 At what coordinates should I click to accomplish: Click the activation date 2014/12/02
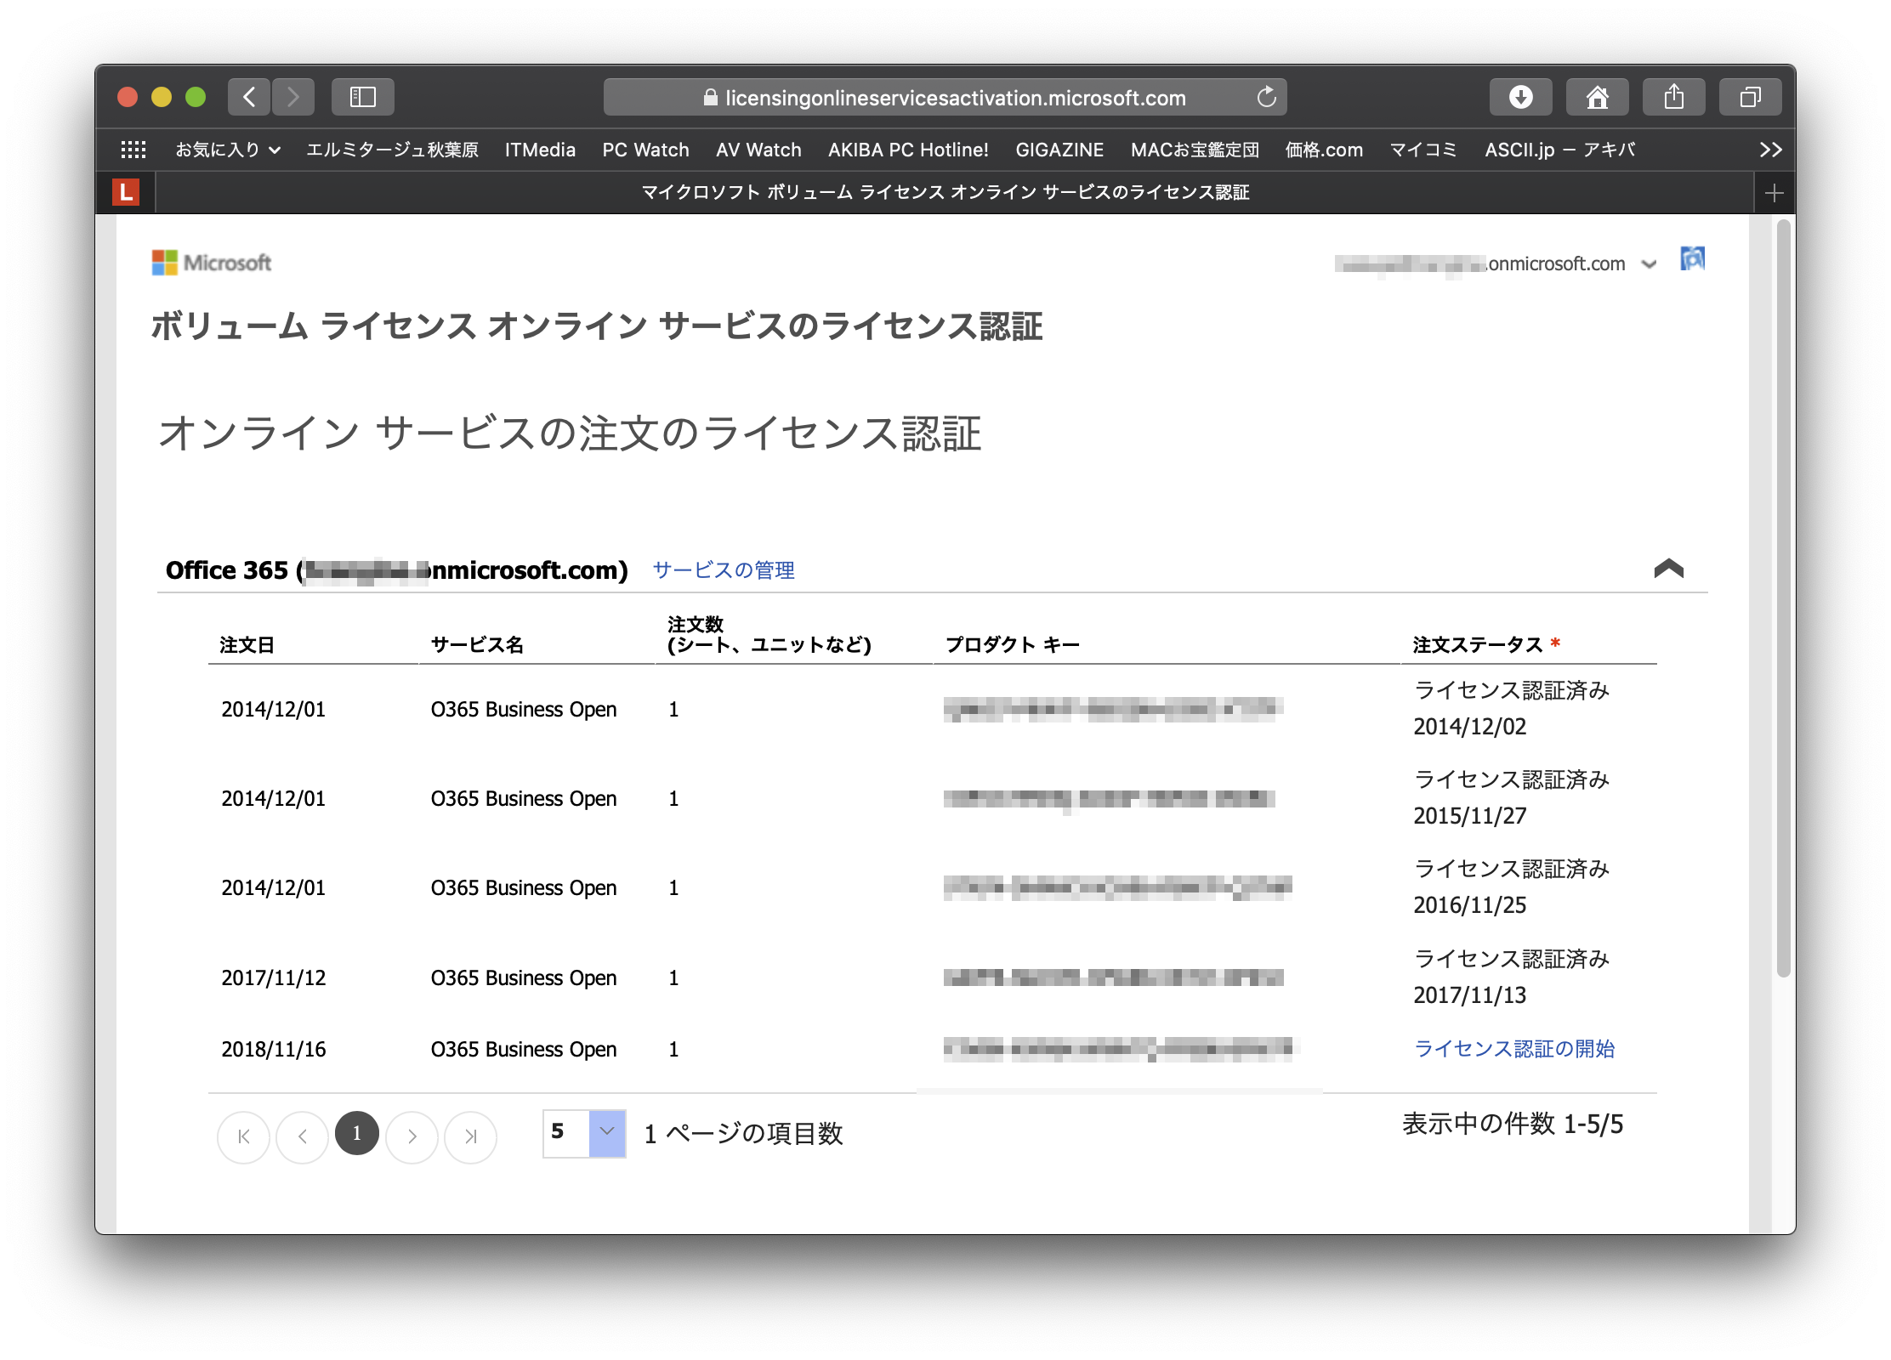[x=1470, y=727]
